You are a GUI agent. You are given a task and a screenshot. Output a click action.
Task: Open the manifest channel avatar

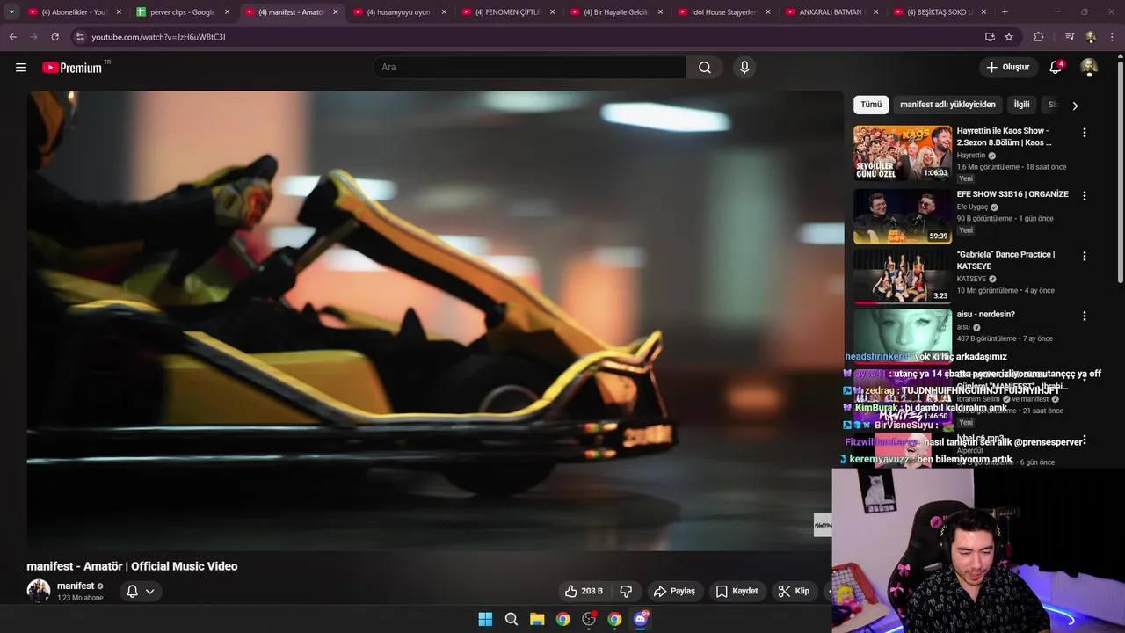39,591
